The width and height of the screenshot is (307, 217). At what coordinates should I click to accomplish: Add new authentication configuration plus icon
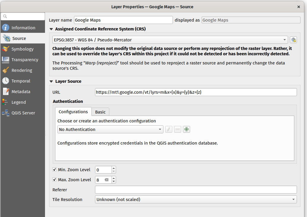[x=186, y=129]
